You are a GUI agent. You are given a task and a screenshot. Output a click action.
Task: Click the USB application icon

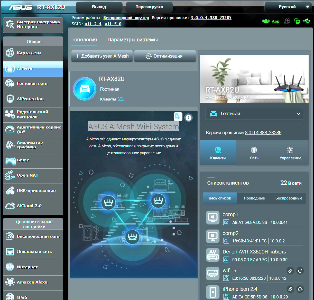10,191
